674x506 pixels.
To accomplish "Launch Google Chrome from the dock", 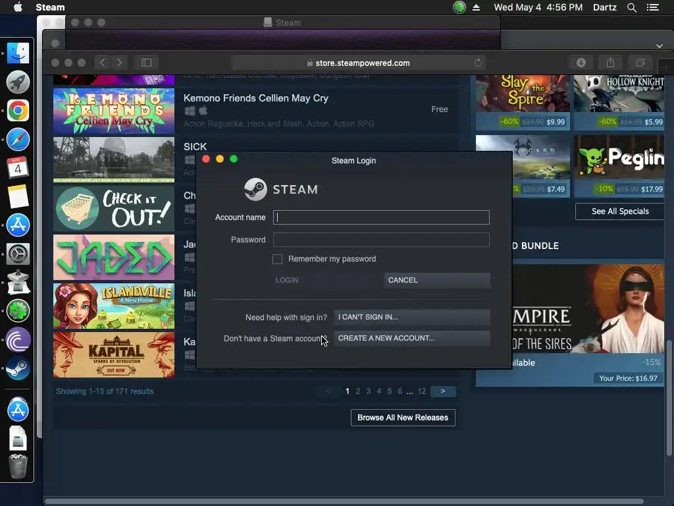I will click(18, 111).
